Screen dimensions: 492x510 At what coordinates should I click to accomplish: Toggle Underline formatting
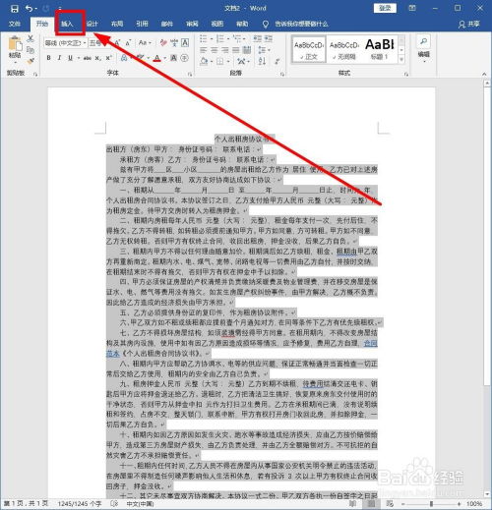(x=70, y=58)
